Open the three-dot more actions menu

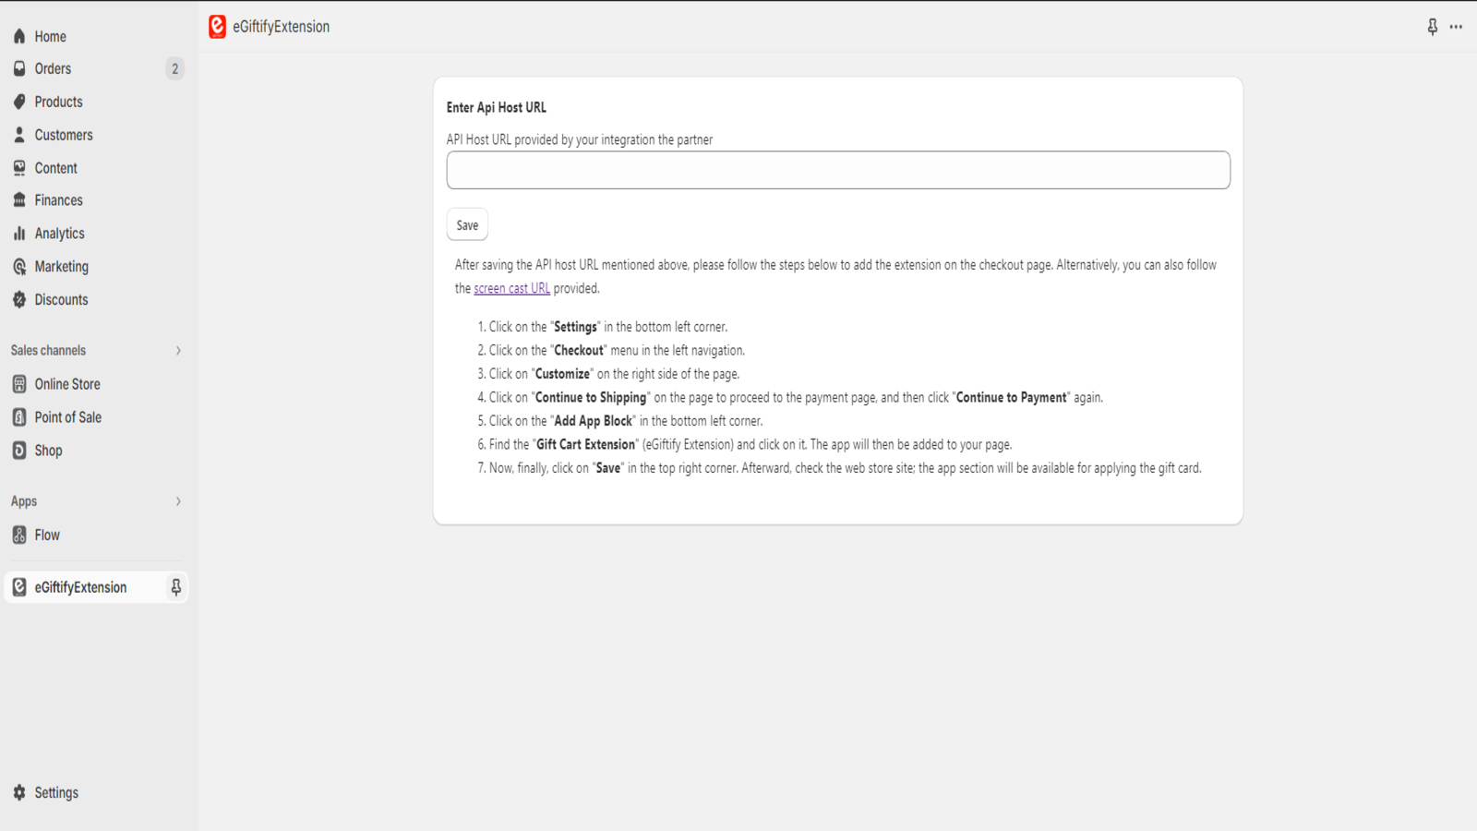[1456, 27]
